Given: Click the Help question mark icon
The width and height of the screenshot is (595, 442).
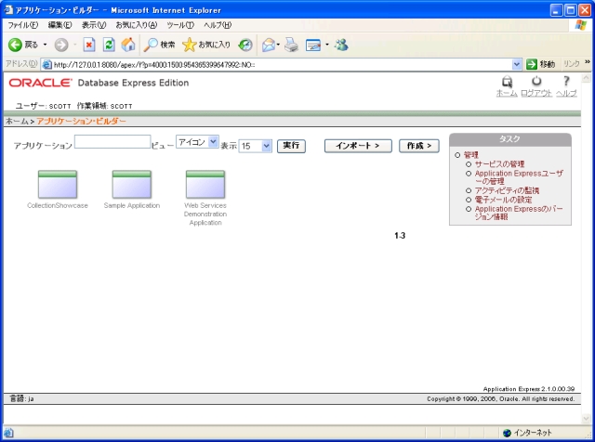Looking at the screenshot, I should click(566, 81).
